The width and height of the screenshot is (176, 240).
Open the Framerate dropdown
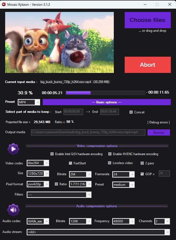[124, 174]
